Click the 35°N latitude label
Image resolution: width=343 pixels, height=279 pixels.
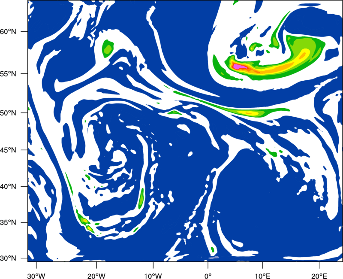point(8,222)
